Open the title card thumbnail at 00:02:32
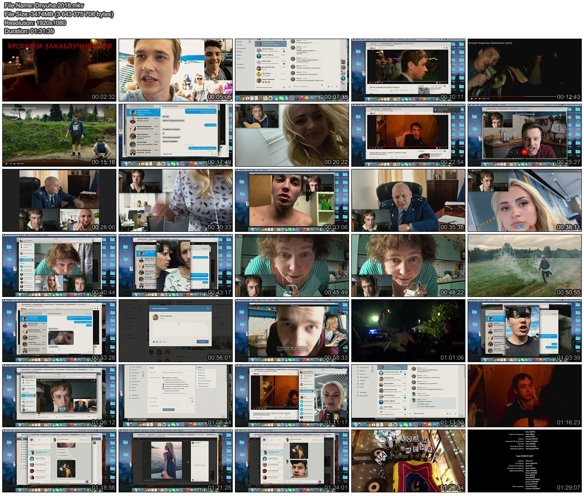 point(59,70)
